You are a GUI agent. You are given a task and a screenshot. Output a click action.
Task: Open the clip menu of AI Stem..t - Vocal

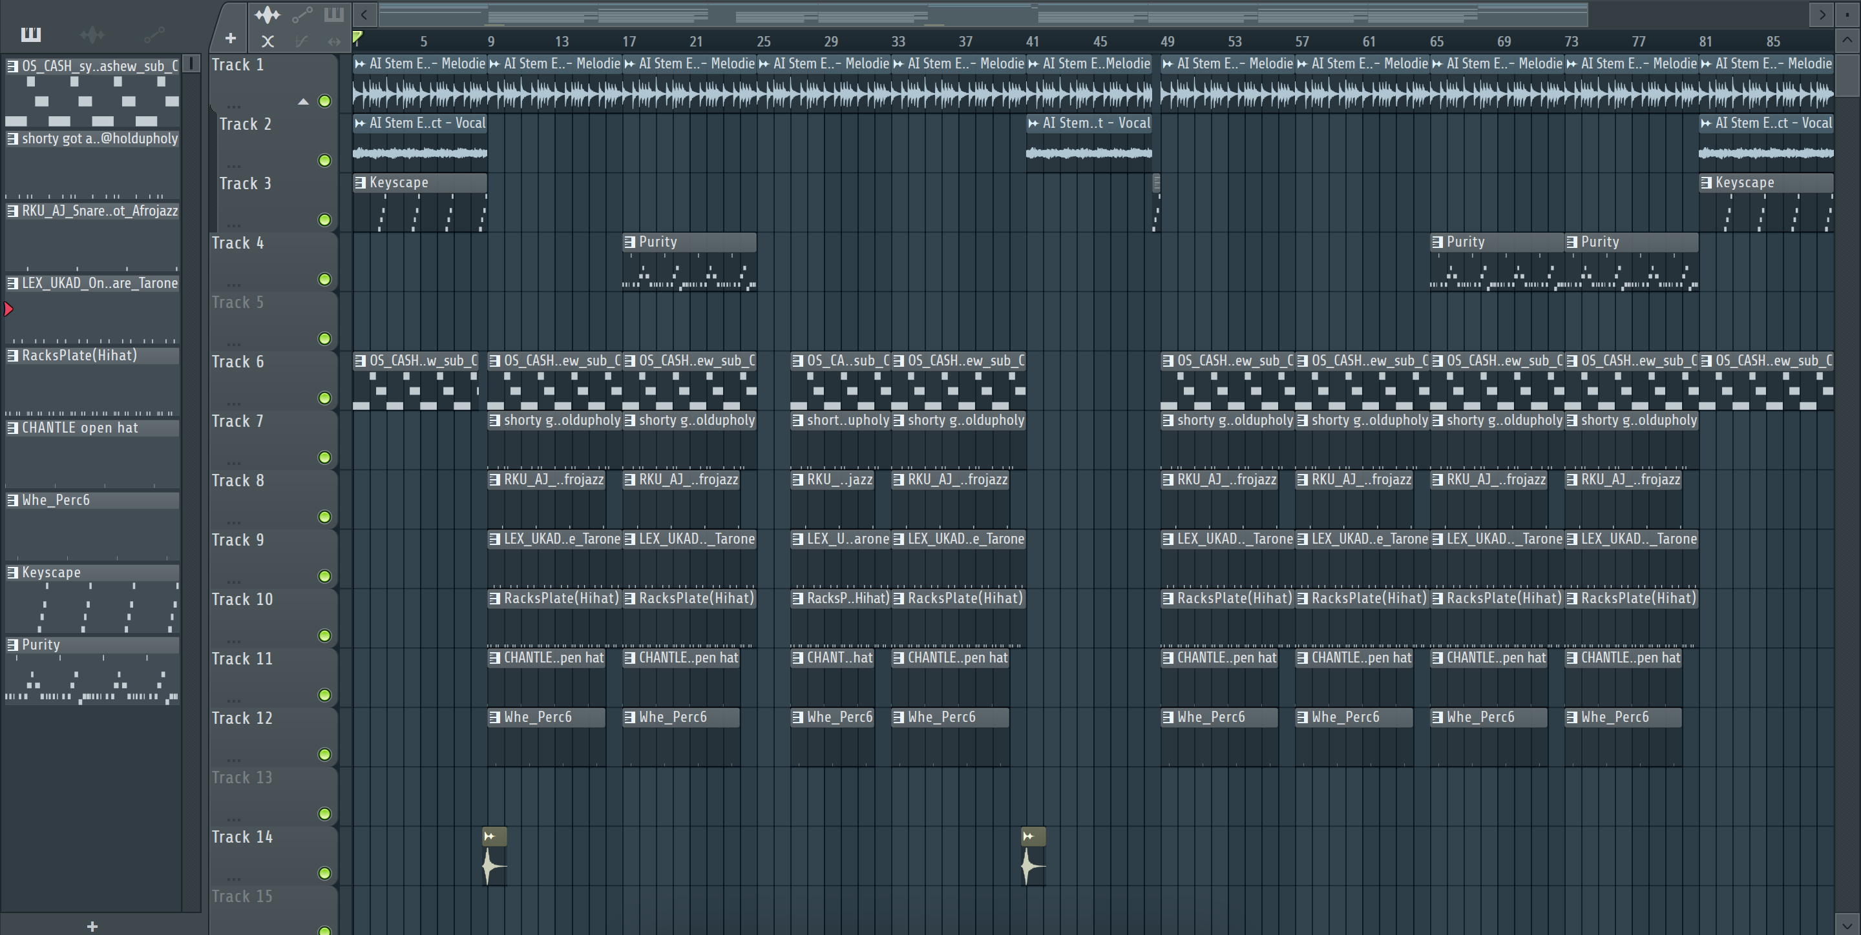coord(1033,123)
